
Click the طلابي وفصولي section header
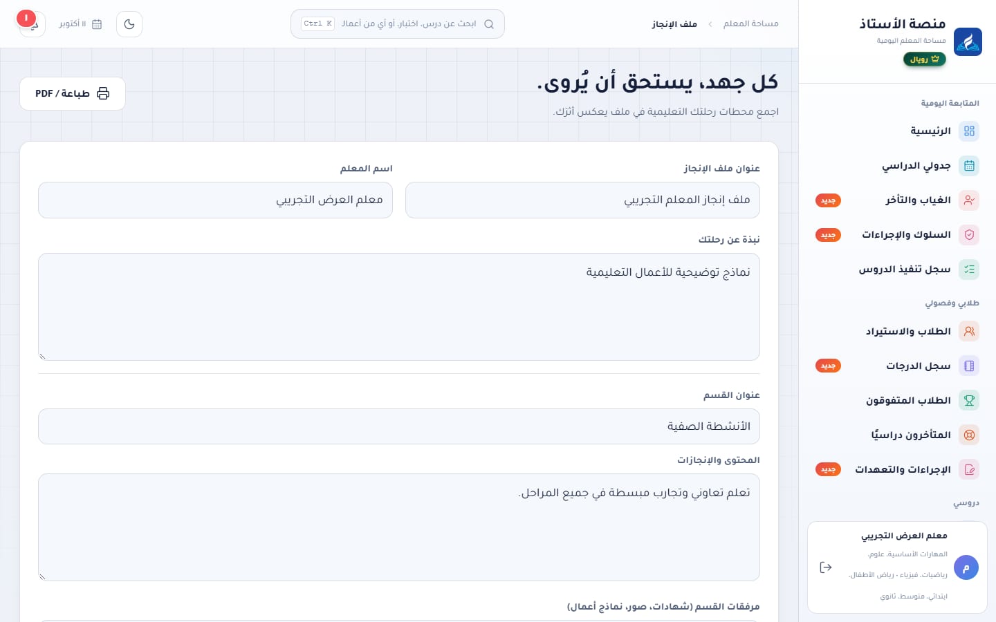952,303
